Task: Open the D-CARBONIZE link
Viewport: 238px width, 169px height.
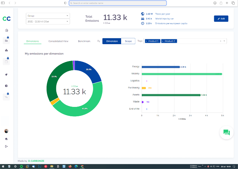Action: tap(36, 161)
